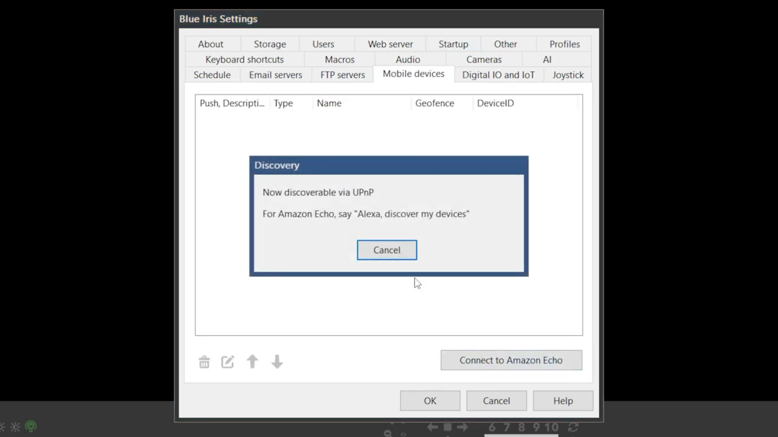Click the trash delete icon below device list
The height and width of the screenshot is (437, 778).
coord(204,362)
